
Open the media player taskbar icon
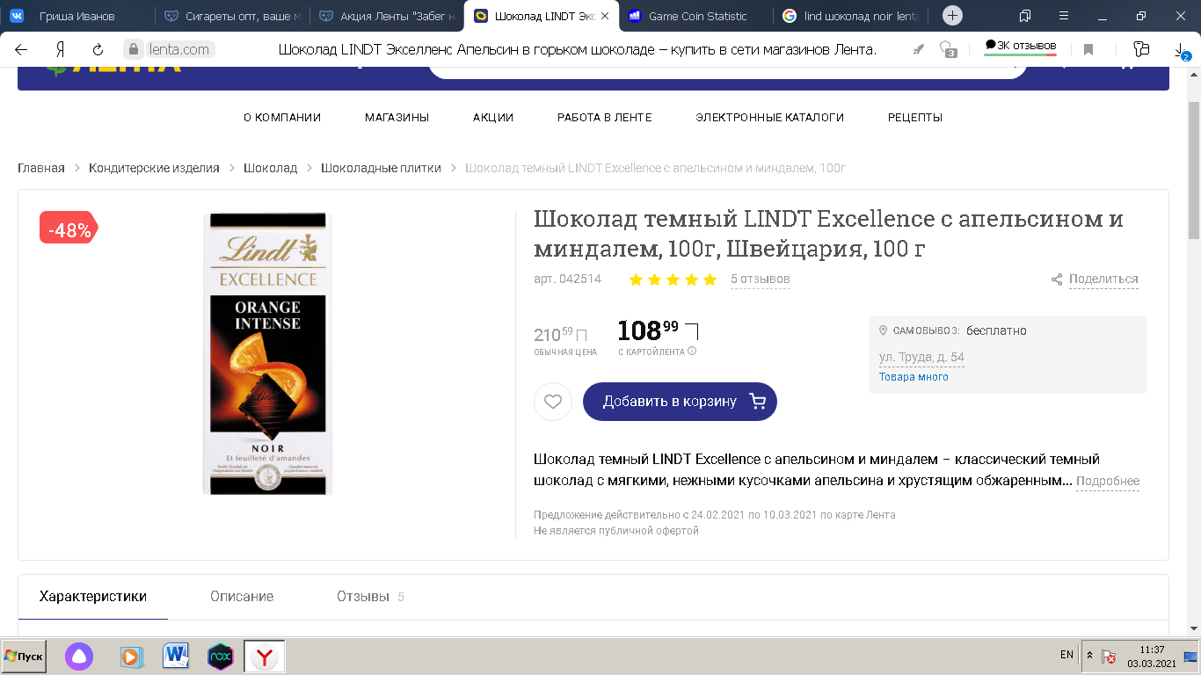(130, 657)
